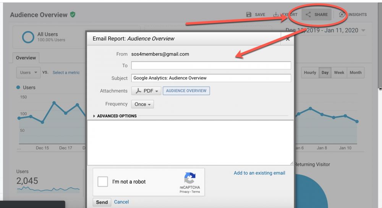Open the PDF attachment format dropdown

146,91
